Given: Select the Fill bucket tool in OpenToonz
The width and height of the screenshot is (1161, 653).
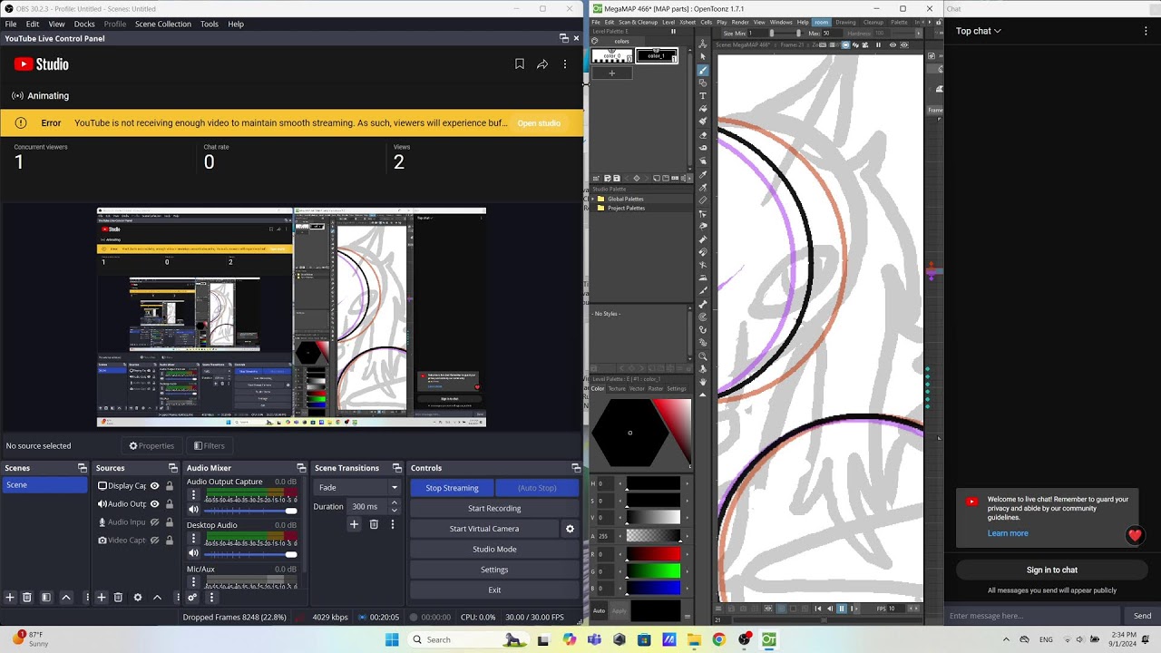Looking at the screenshot, I should click(x=703, y=108).
